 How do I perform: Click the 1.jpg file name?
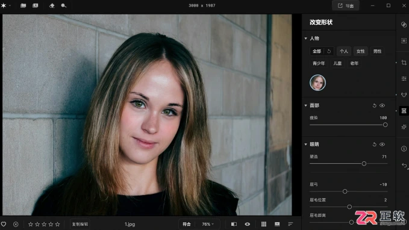point(130,224)
